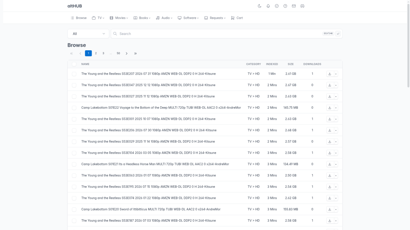Screen dimensions: 410x230
Task: Go to page 3
Action: coord(103,54)
